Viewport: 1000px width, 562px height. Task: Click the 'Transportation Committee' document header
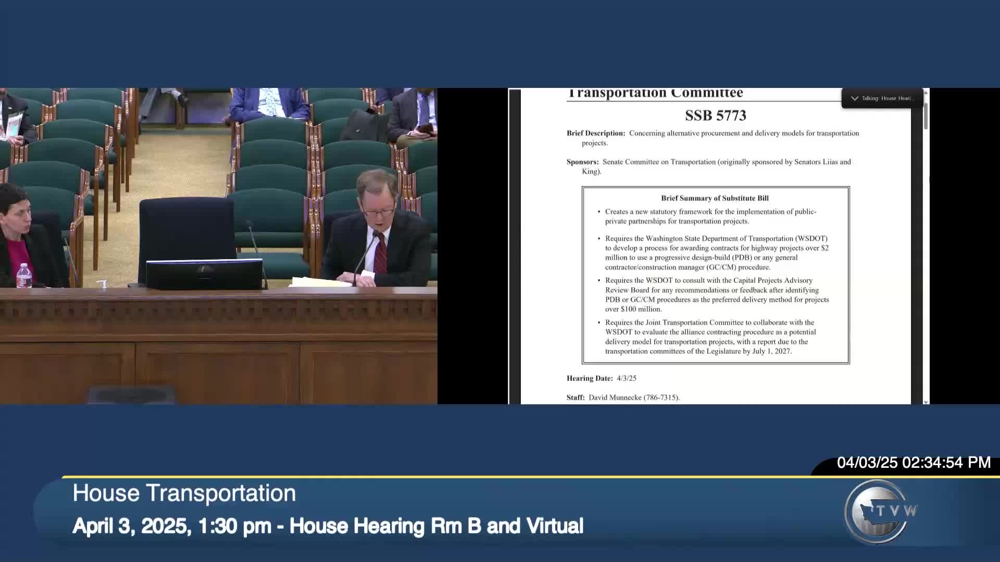[655, 94]
